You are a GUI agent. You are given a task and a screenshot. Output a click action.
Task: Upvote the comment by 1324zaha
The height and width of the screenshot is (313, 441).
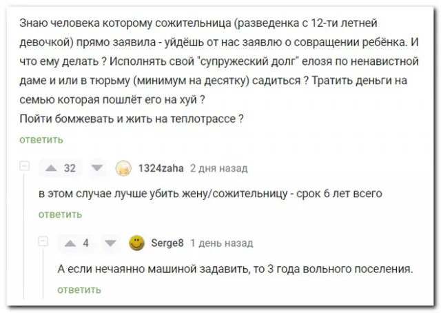[50, 168]
